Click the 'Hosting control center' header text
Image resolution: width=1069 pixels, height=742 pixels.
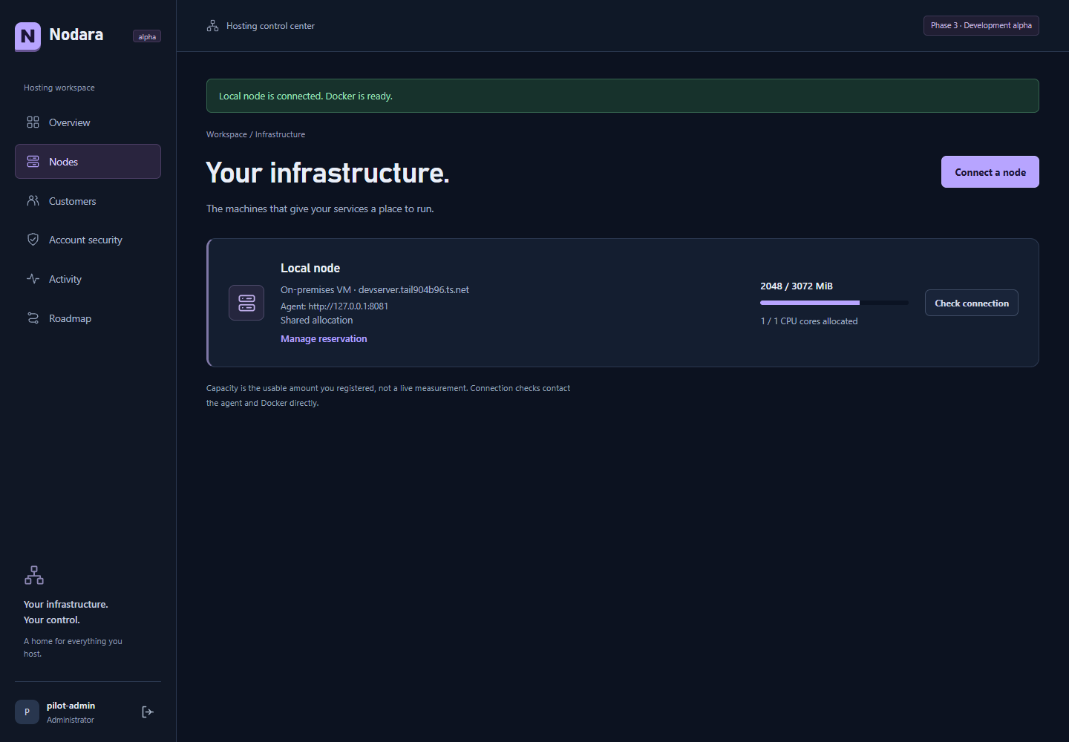pyautogui.click(x=270, y=26)
